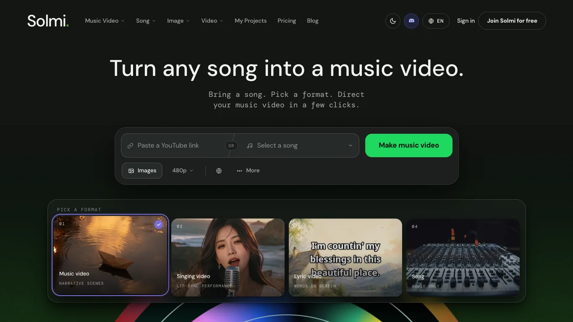Select the Lyric video format card
The height and width of the screenshot is (322, 573).
point(345,257)
